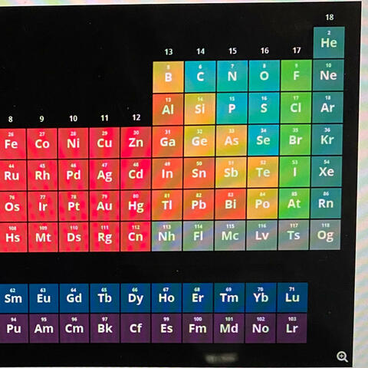Select the Helium (He) element tile
This screenshot has width=368, height=368.
tap(329, 43)
